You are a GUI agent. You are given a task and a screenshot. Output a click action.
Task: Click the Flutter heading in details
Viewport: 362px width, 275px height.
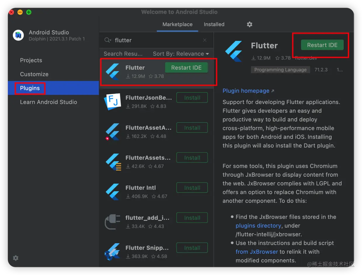[264, 45]
